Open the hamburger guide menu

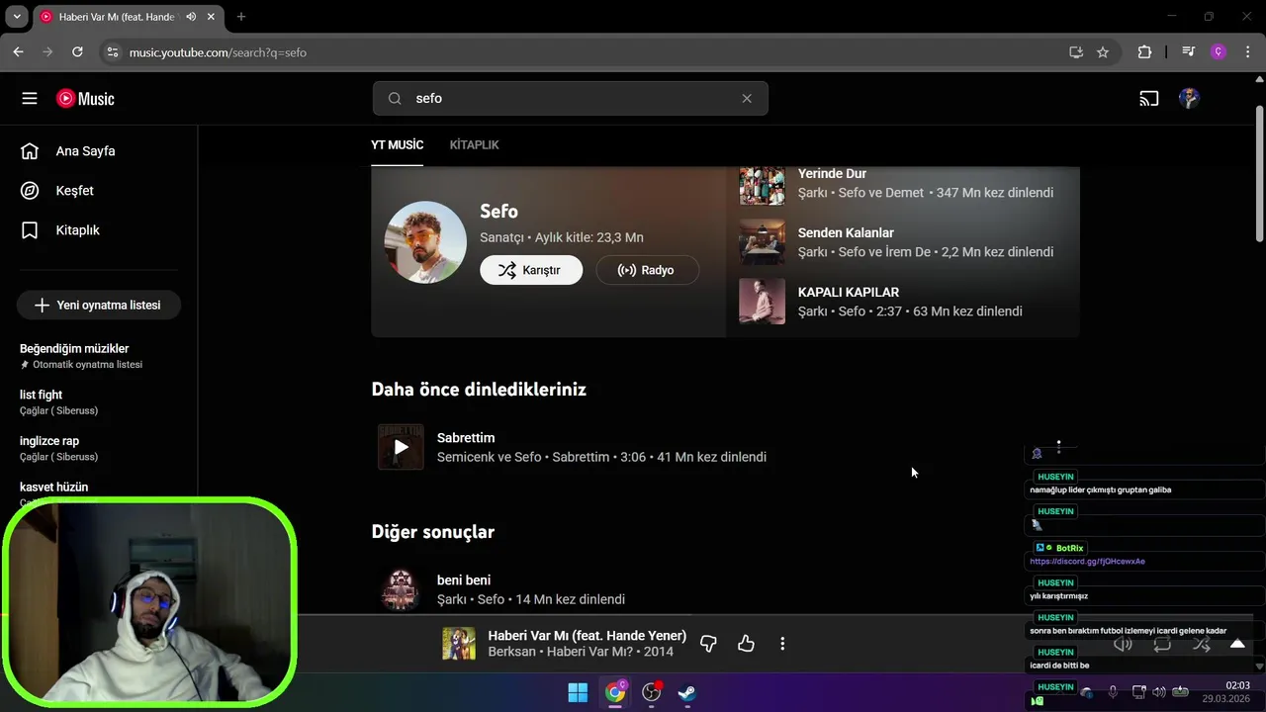pos(30,98)
